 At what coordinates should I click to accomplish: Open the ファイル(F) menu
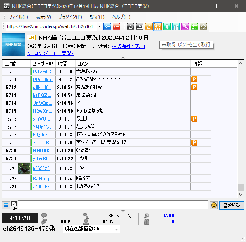click(x=18, y=17)
